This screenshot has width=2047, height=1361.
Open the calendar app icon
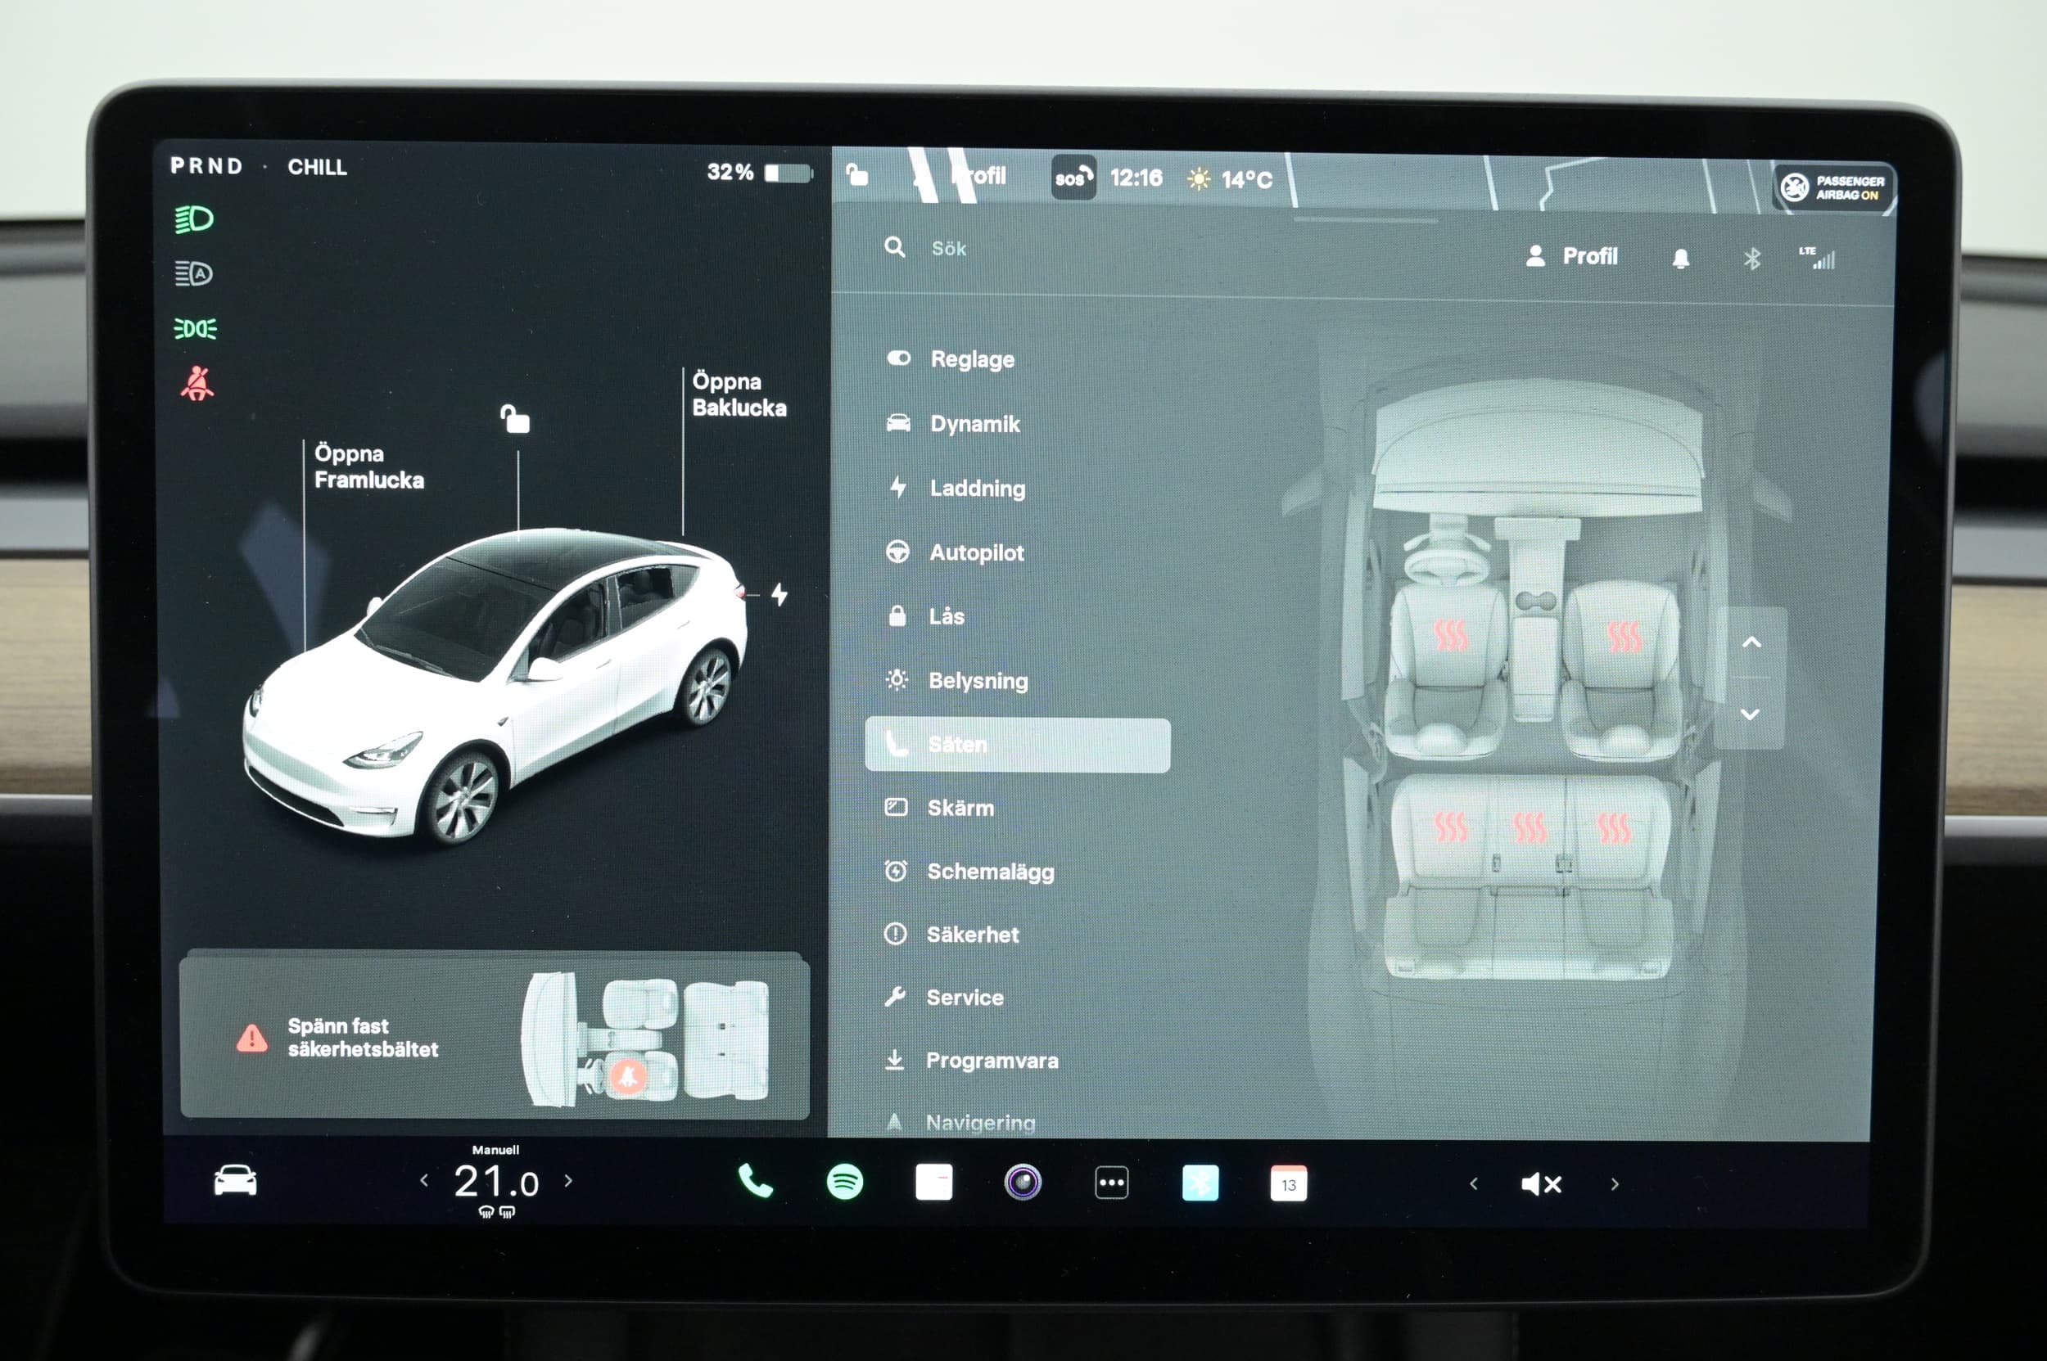1288,1184
